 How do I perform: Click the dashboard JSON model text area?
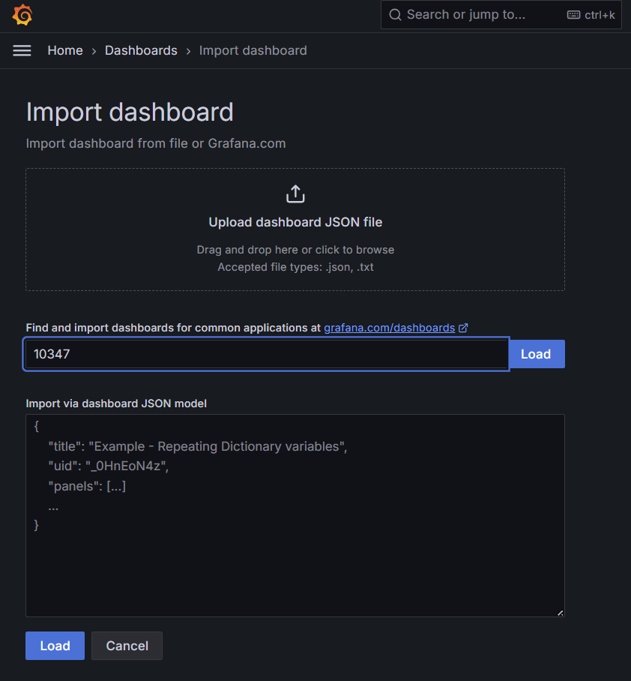point(295,515)
